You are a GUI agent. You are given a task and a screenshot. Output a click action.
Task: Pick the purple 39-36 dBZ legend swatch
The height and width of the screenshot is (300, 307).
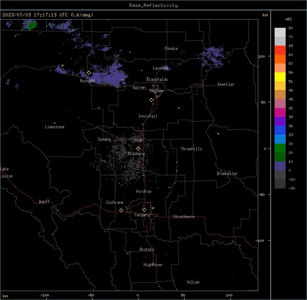pos(280,121)
